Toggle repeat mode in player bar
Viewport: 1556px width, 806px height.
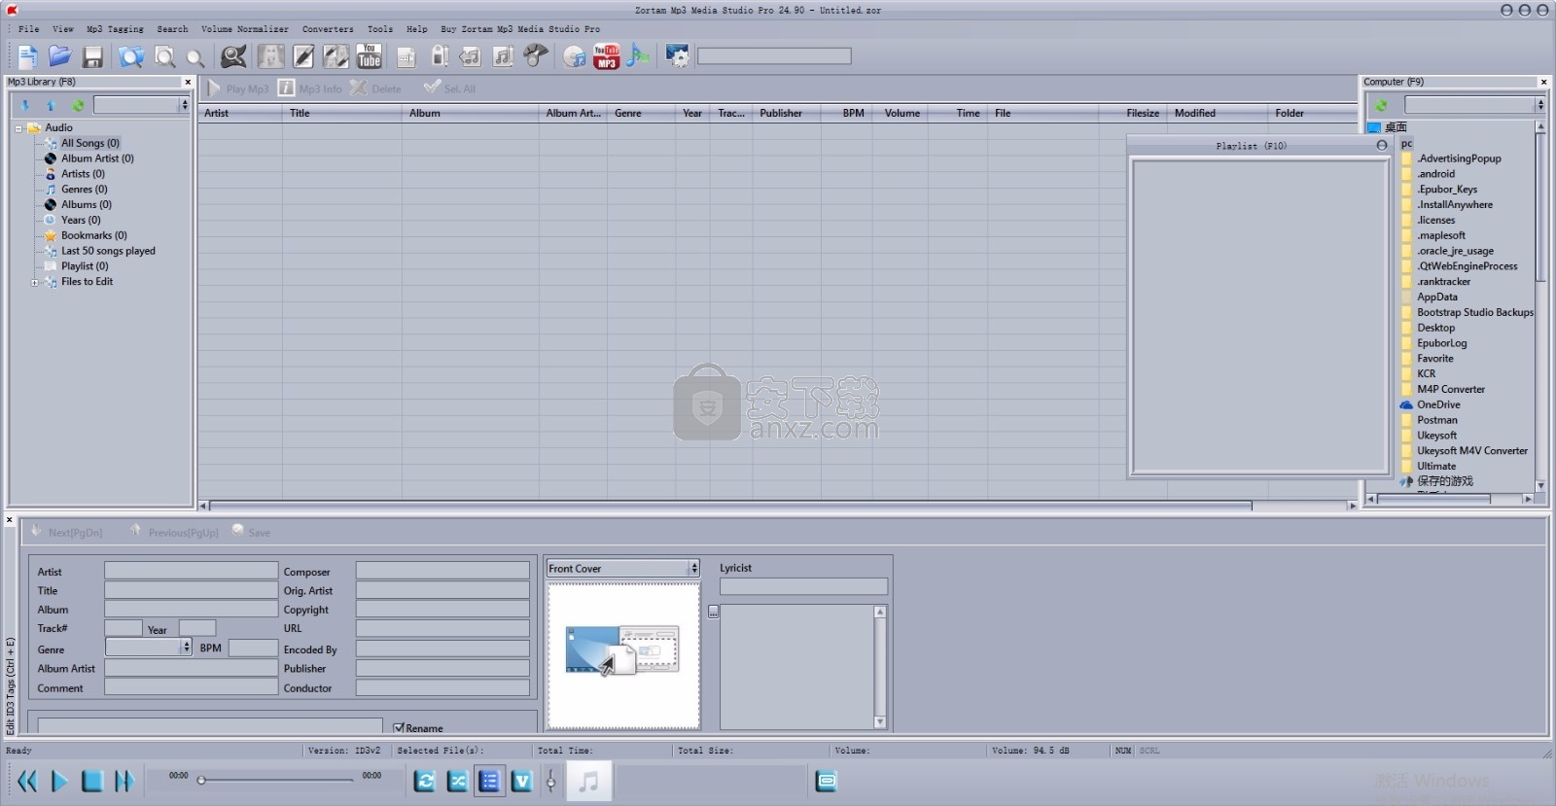click(x=425, y=781)
